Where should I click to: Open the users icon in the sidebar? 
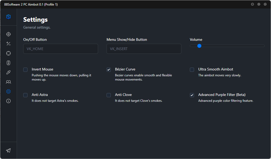[8, 82]
